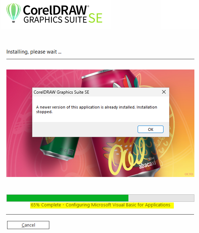This screenshot has width=199, height=233.
Task: Click the OK button in the dialog
Action: click(150, 129)
